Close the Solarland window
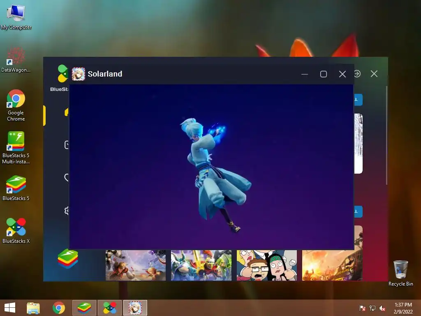The width and height of the screenshot is (421, 316). (x=342, y=74)
